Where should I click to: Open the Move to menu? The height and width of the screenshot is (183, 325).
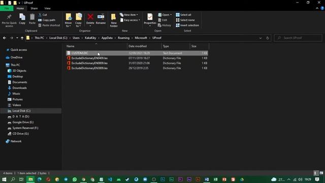68,20
